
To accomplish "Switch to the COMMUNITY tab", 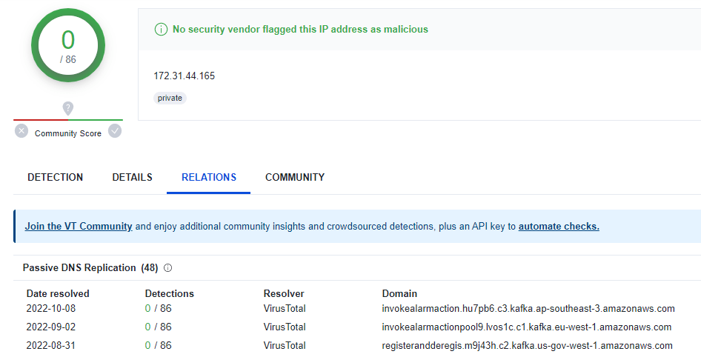I will tap(295, 177).
